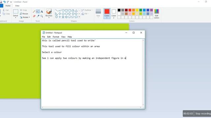Choose the Up arrow shape
The height and width of the screenshot is (118, 211).
pos(76,14)
